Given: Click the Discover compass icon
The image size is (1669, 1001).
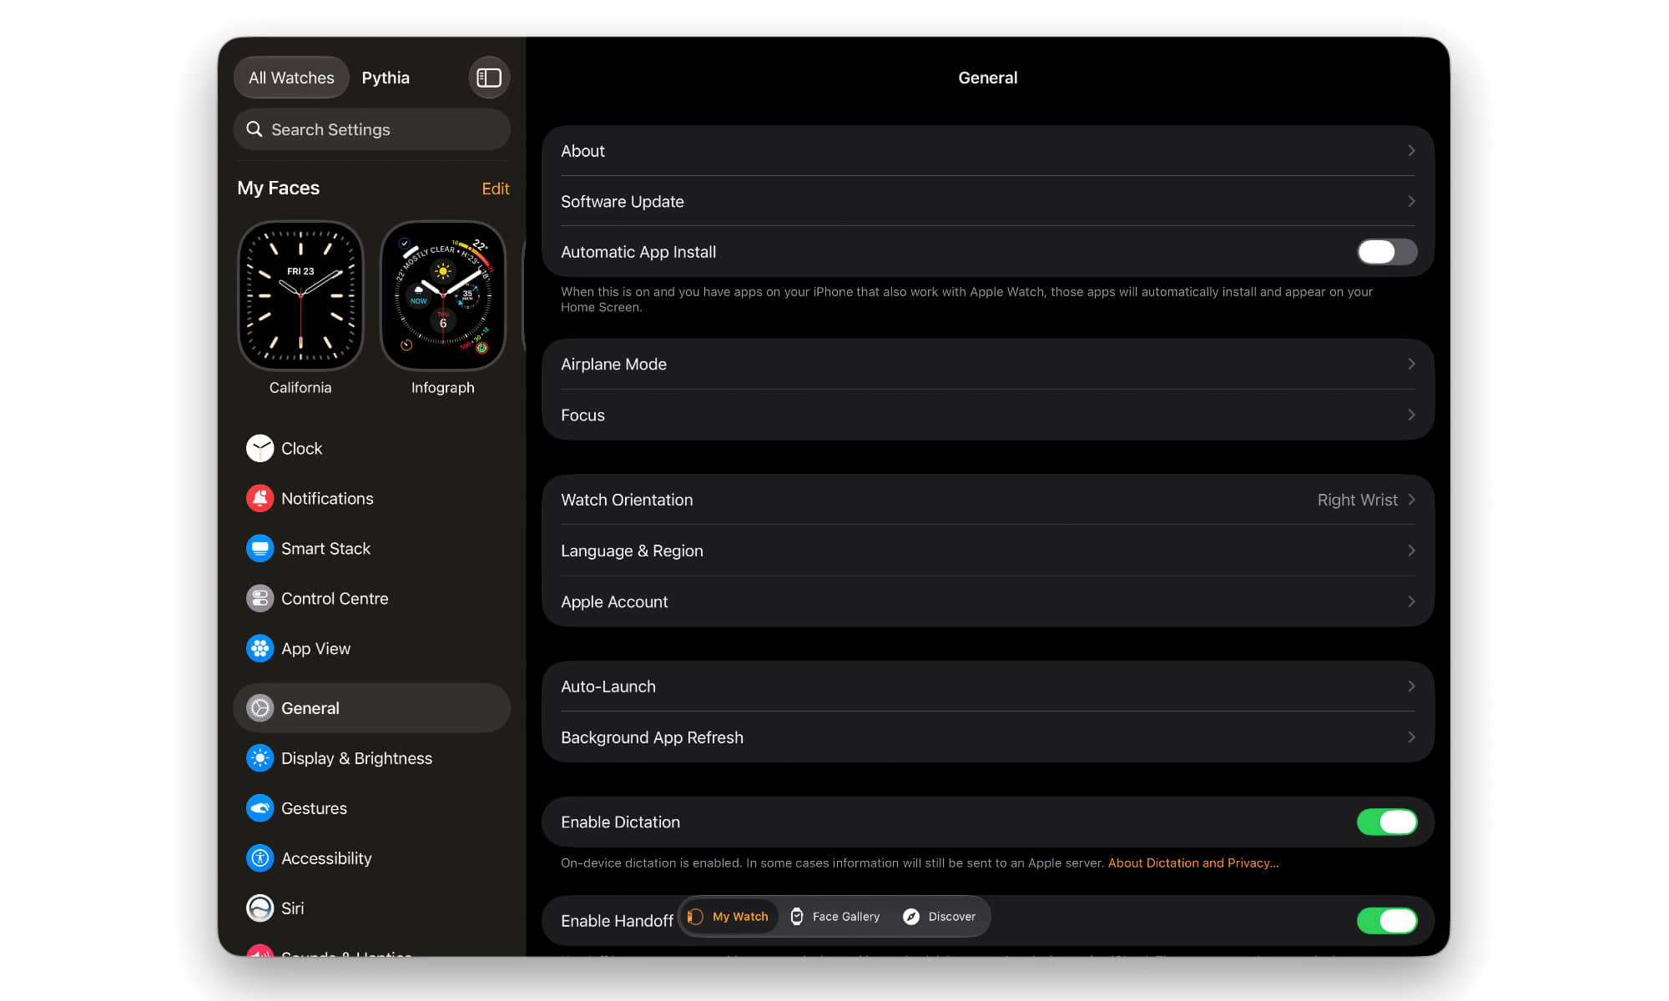Looking at the screenshot, I should click(911, 917).
